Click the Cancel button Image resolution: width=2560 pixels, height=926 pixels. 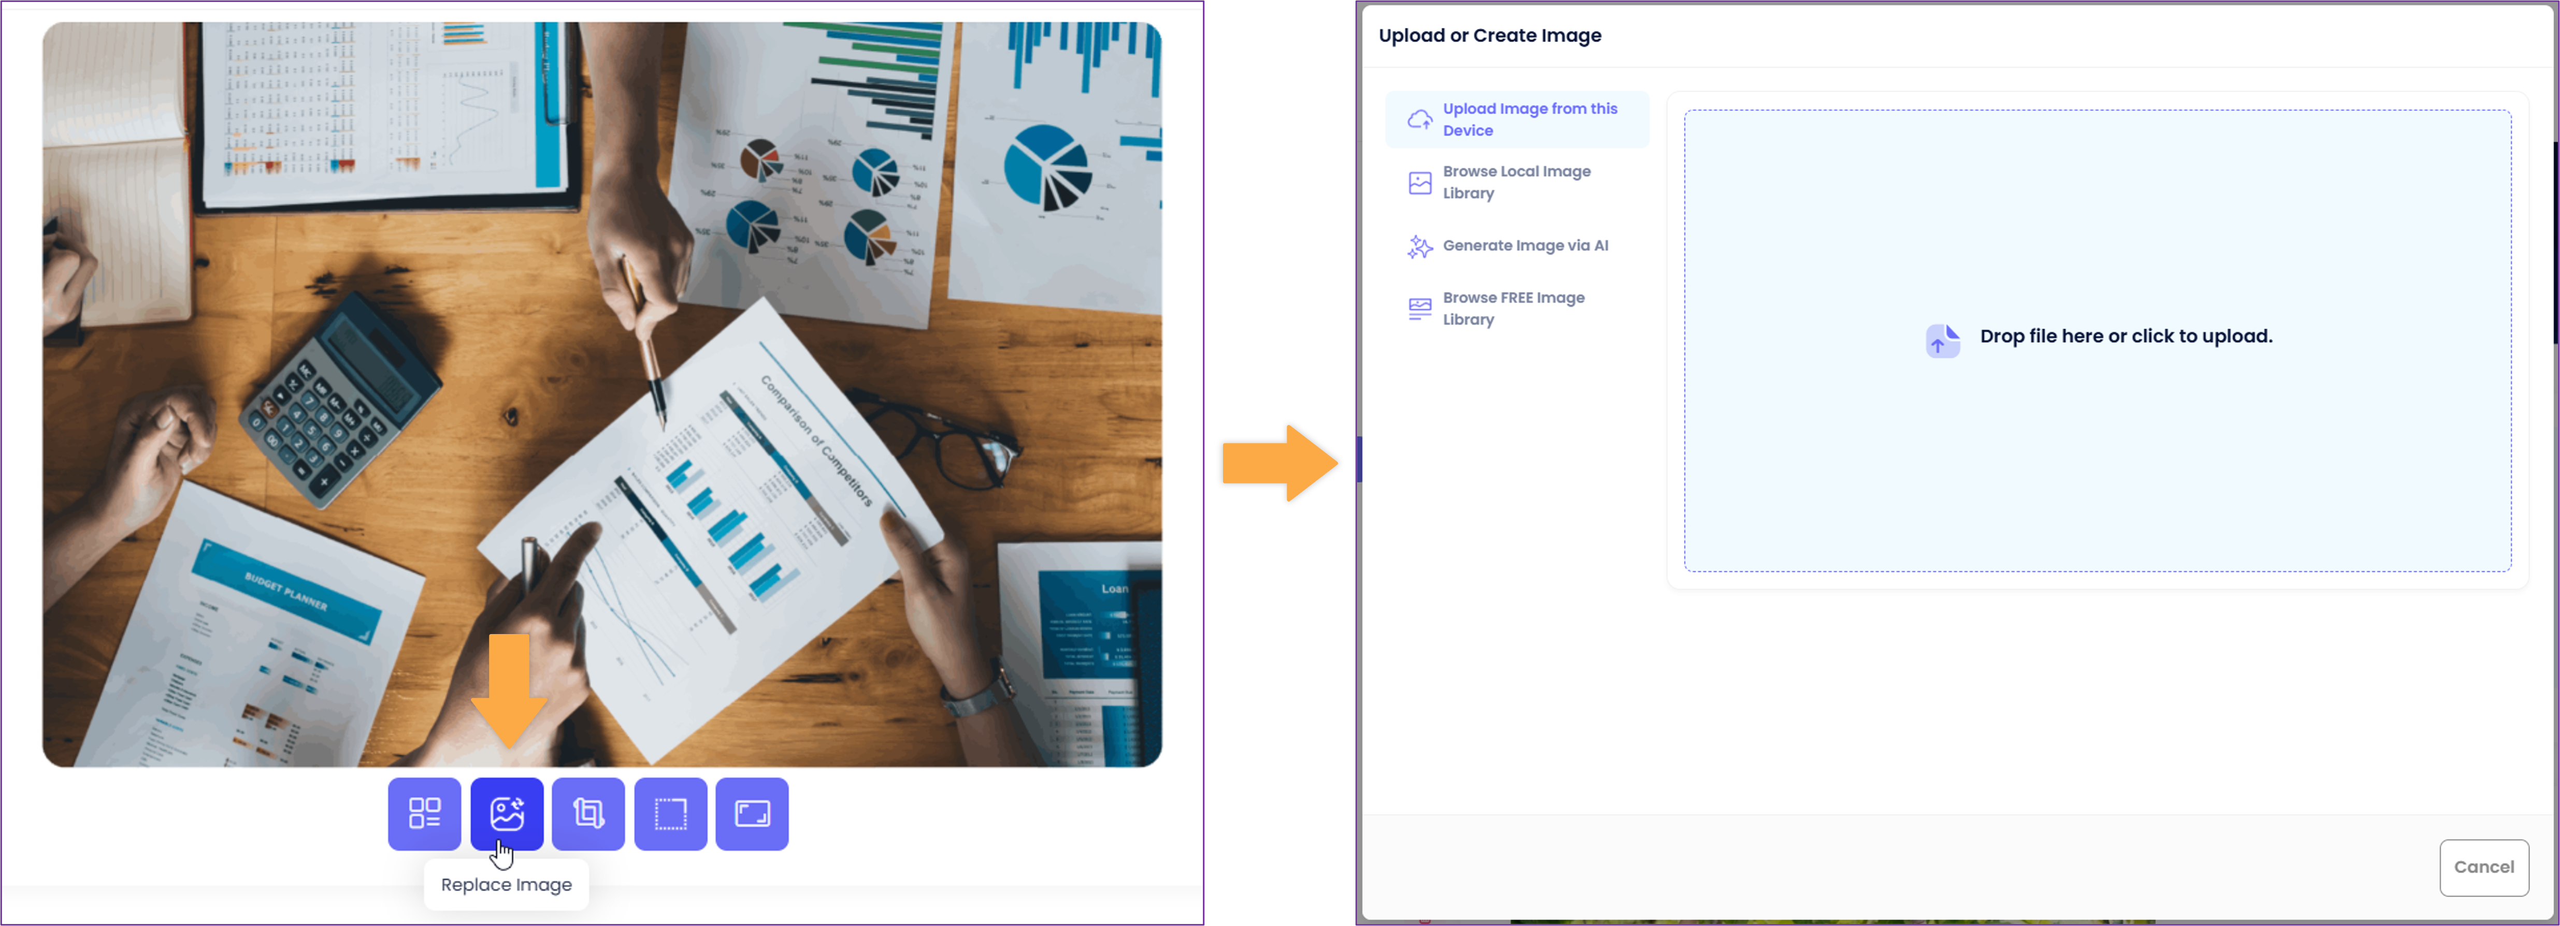click(x=2483, y=868)
